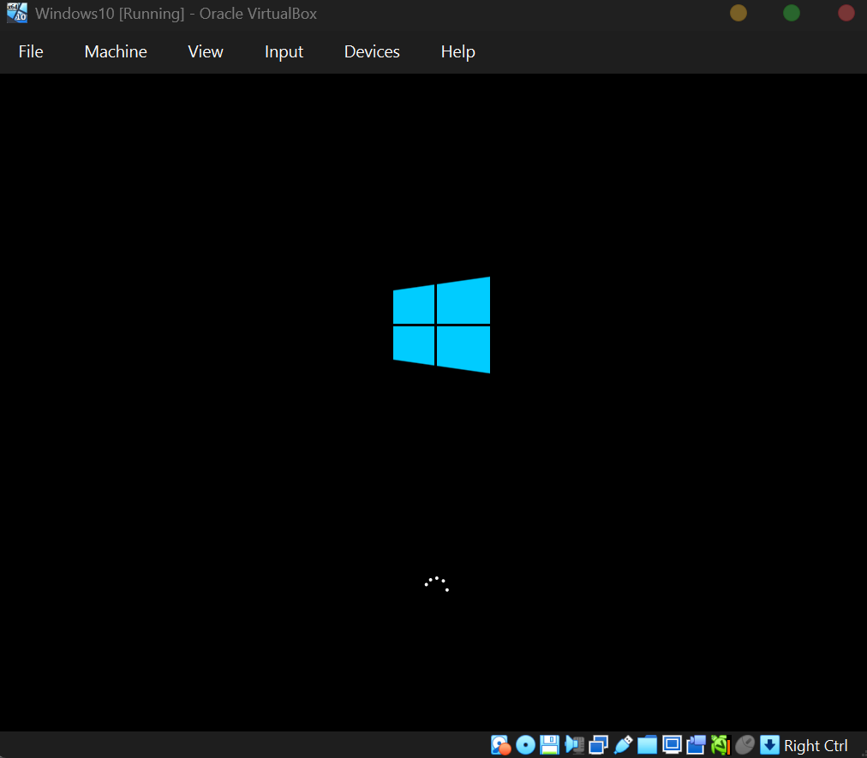The width and height of the screenshot is (867, 758).
Task: Minimize the VirtualBox window with yellow button
Action: point(738,13)
